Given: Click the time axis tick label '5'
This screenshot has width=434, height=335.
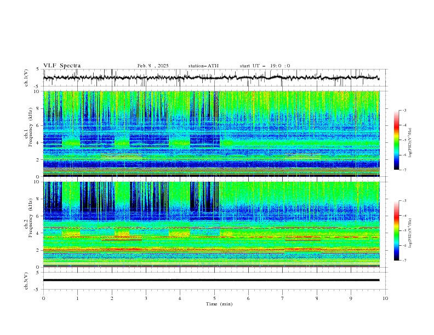Looking at the screenshot, I should click(214, 298).
